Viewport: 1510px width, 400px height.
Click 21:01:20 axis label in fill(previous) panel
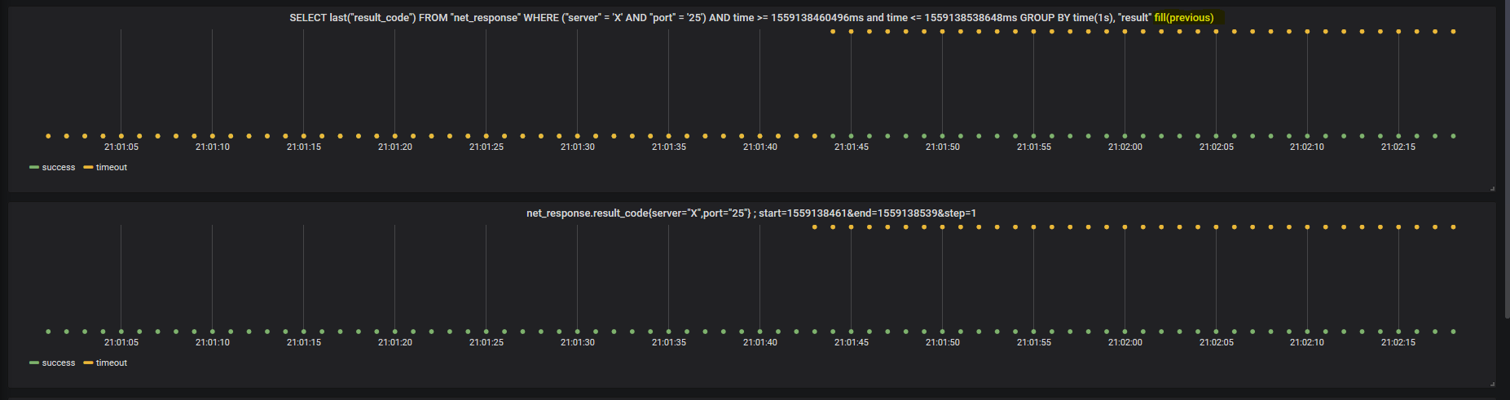(x=395, y=147)
